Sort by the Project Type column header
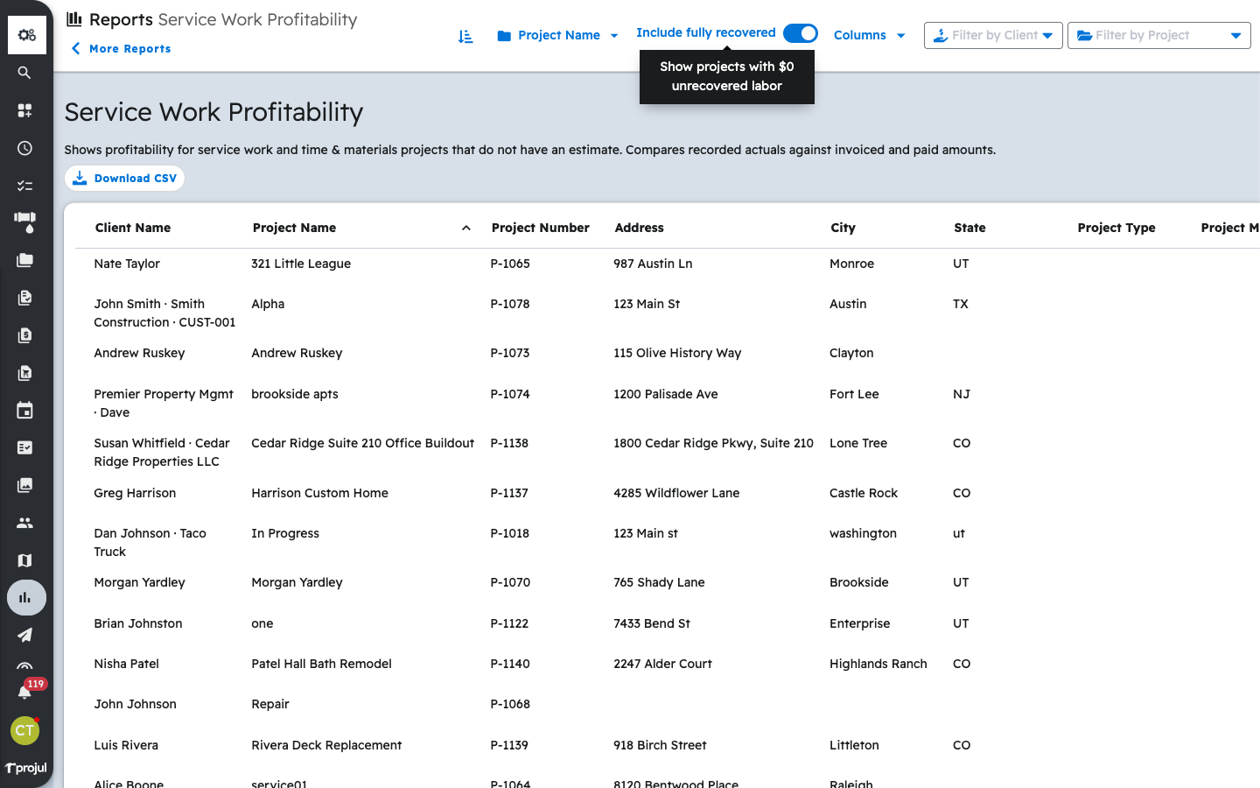Image resolution: width=1260 pixels, height=788 pixels. coord(1116,228)
